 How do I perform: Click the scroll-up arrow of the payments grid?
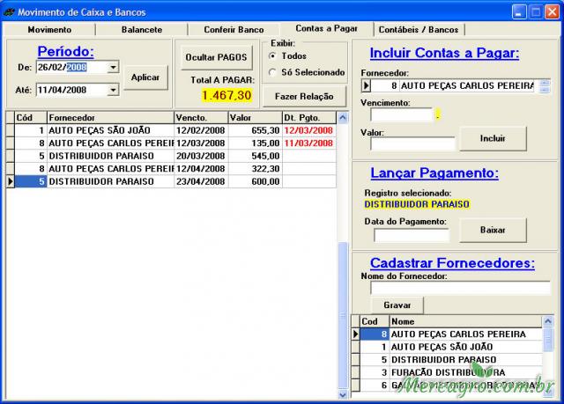(343, 116)
